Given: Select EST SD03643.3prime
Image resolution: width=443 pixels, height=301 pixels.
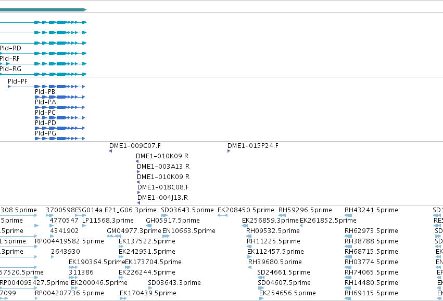Looking at the screenshot, I should pyautogui.click(x=174, y=283).
